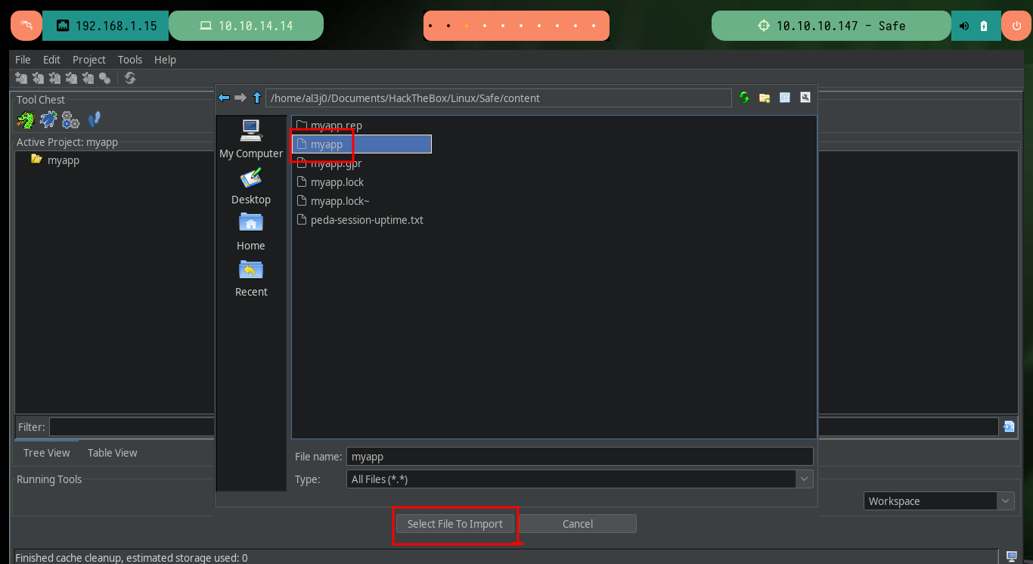Go up one directory level
Screen dimensions: 1033x564
(257, 98)
